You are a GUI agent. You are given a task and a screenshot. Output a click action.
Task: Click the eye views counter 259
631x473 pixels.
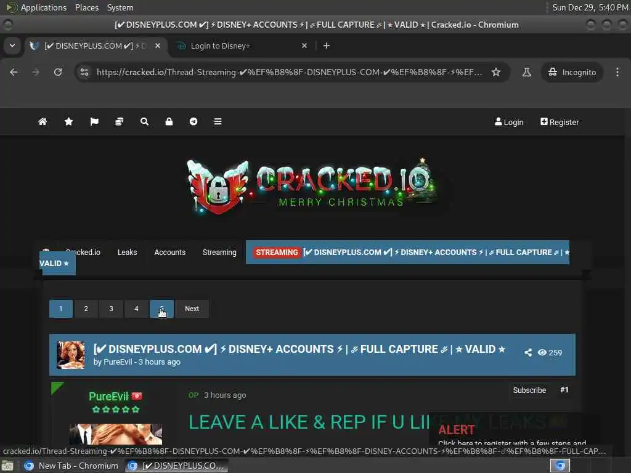point(550,353)
